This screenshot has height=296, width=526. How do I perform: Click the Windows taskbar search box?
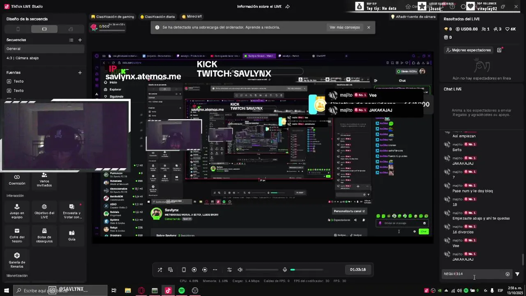(x=60, y=291)
